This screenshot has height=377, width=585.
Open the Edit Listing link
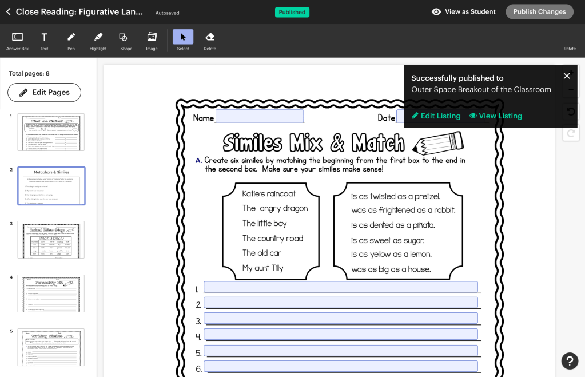(x=436, y=116)
